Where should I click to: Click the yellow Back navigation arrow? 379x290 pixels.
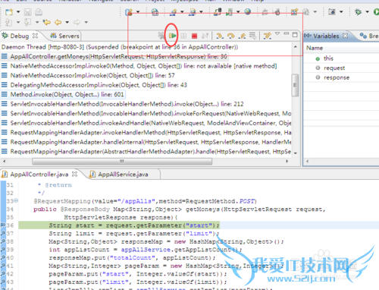(58, 23)
